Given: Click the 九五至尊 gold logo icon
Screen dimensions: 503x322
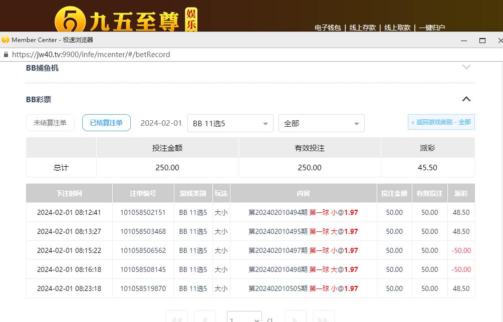Looking at the screenshot, I should tap(69, 20).
